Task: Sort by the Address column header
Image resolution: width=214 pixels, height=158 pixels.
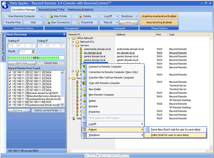Action: [135, 34]
